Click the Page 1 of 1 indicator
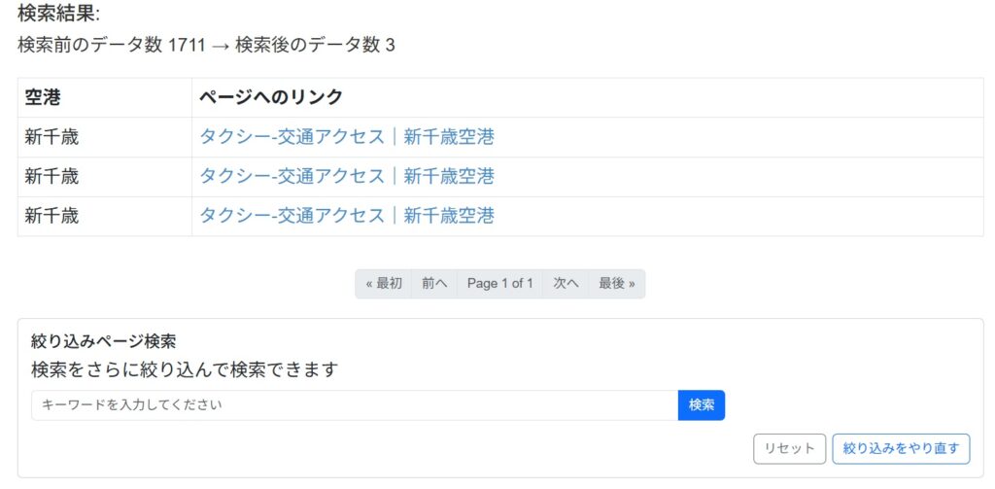This screenshot has width=995, height=489. click(x=499, y=284)
